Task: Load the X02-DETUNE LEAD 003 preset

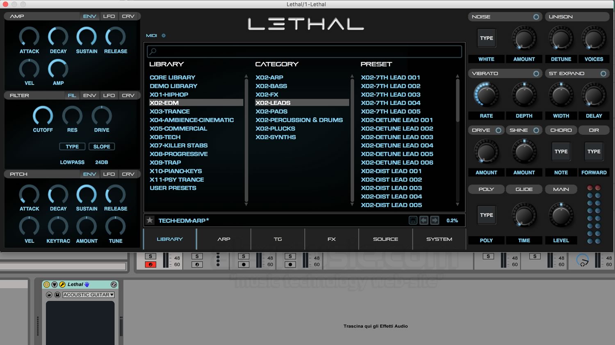Action: [x=397, y=137]
